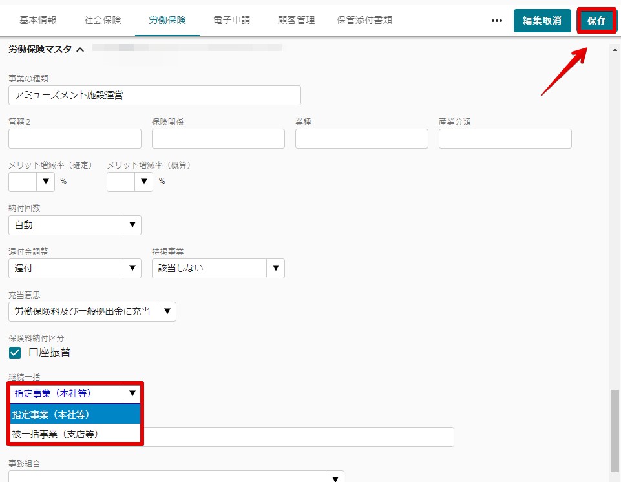Viewport: 621px width, 482px height.
Task: Go to the 顧客管理 tab
Action: (x=296, y=20)
